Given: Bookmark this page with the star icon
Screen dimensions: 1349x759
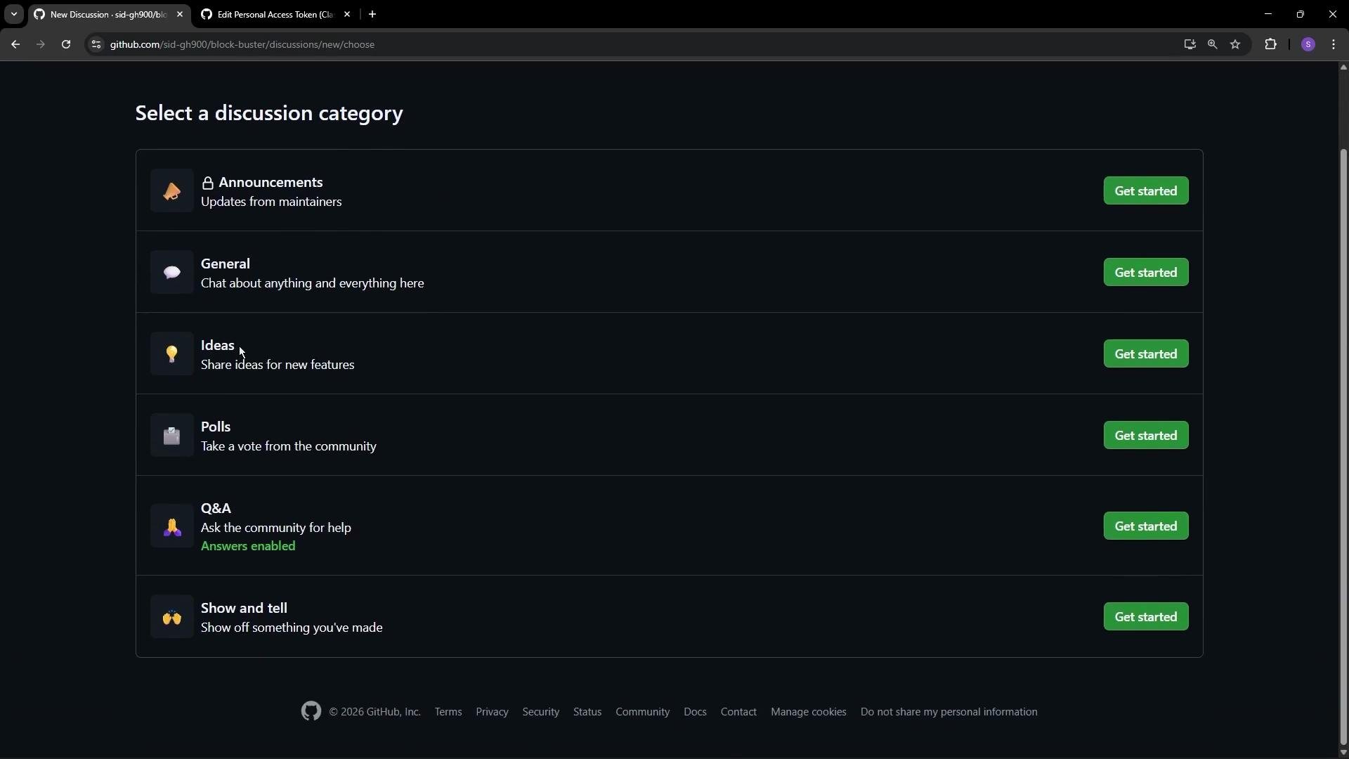Looking at the screenshot, I should pos(1236,44).
